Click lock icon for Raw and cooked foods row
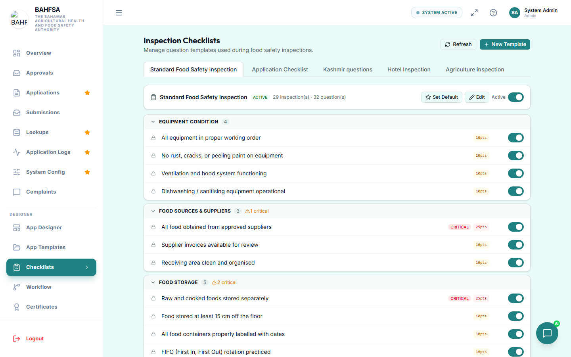 coord(153,298)
